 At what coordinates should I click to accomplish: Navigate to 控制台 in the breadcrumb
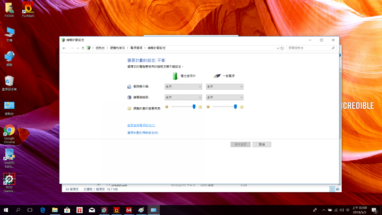[100, 48]
